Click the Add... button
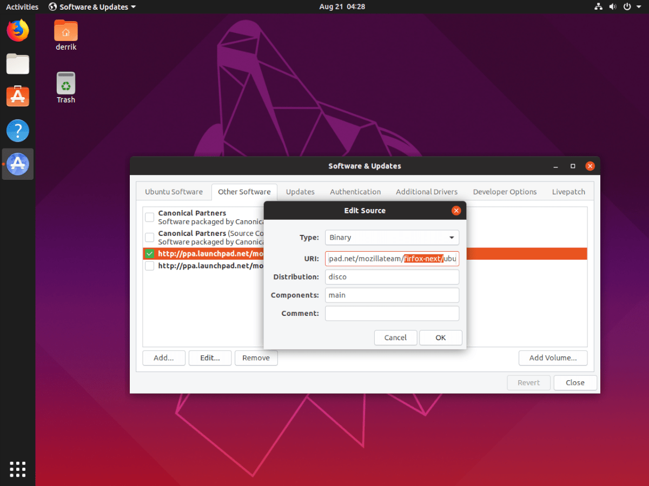This screenshot has width=649, height=486. click(x=164, y=358)
